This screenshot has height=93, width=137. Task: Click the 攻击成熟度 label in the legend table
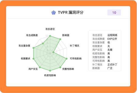coord(98,39)
